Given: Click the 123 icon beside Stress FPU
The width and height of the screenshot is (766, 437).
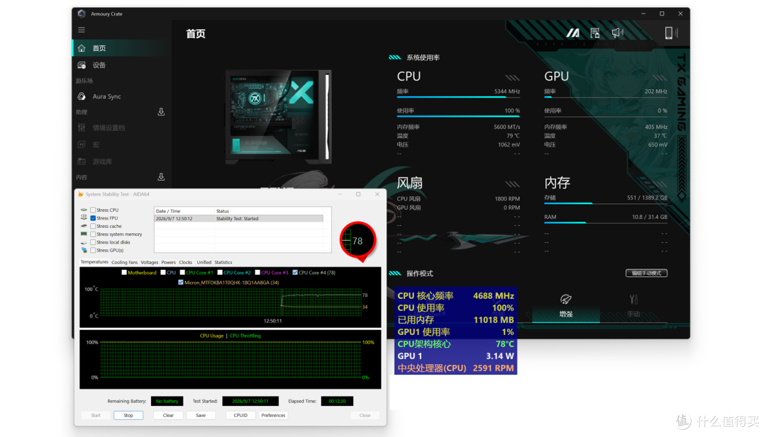Looking at the screenshot, I should pos(84,217).
